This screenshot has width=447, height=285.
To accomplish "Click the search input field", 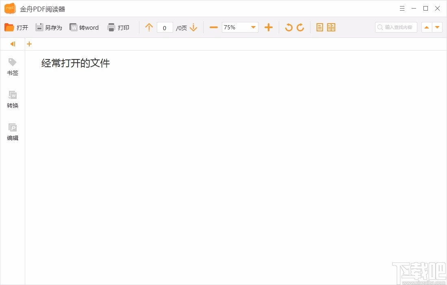I will [x=396, y=27].
